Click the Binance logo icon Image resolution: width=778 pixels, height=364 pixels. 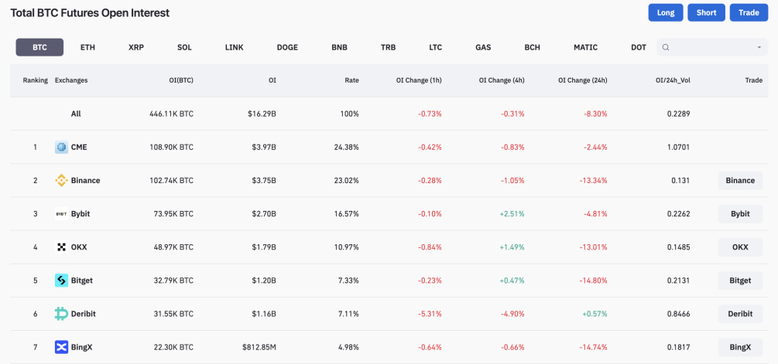pyautogui.click(x=61, y=181)
